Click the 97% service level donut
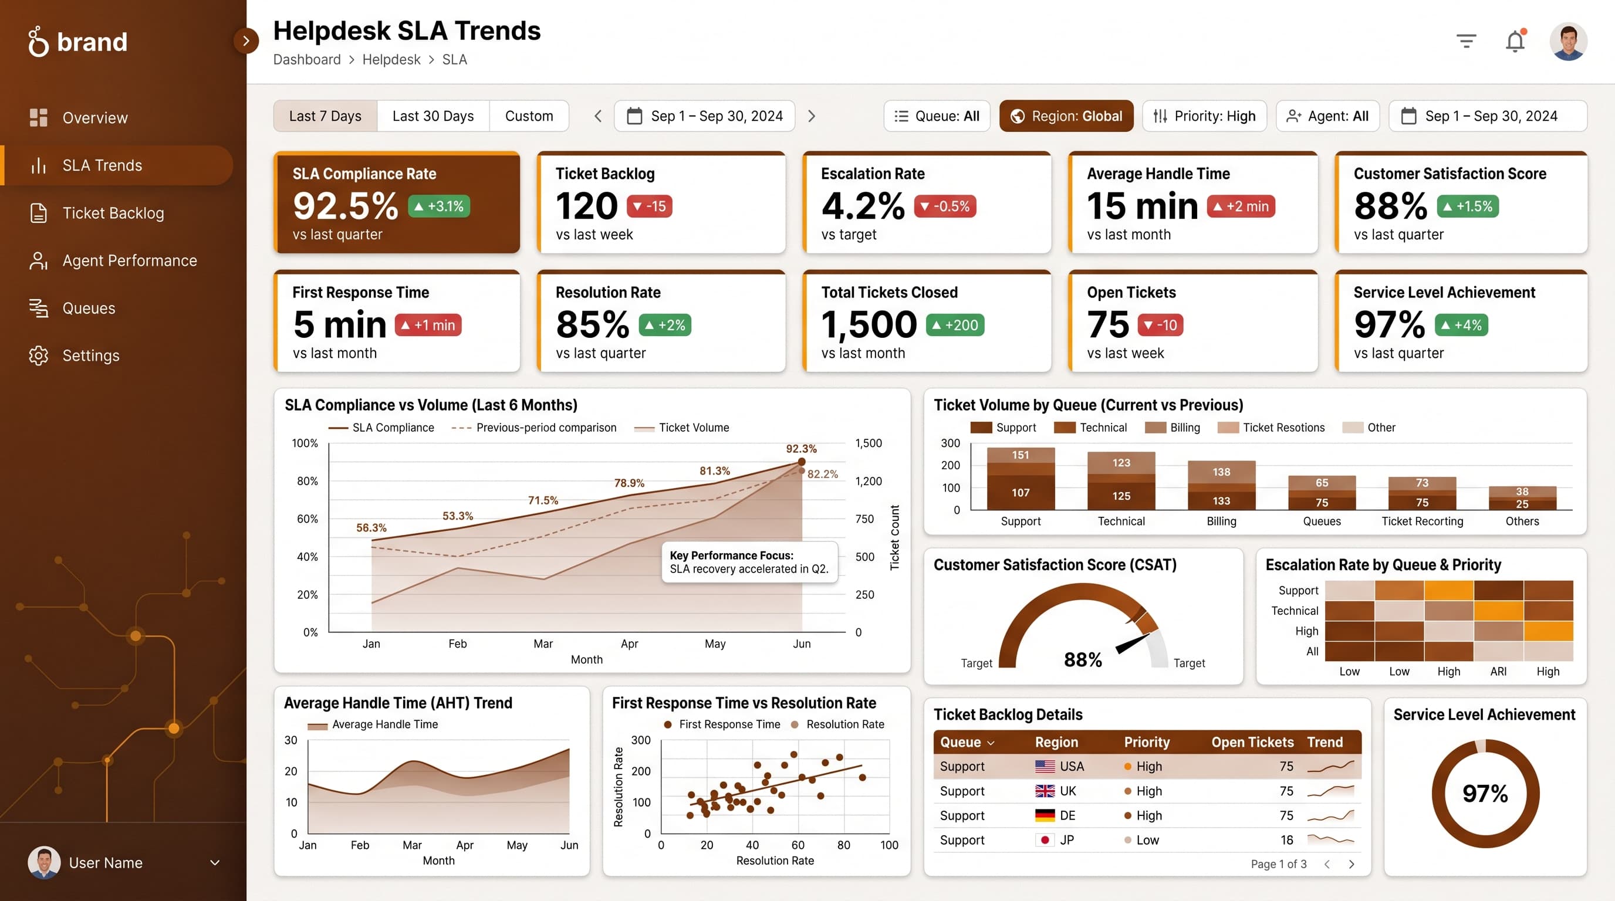The image size is (1615, 901). pos(1485,793)
